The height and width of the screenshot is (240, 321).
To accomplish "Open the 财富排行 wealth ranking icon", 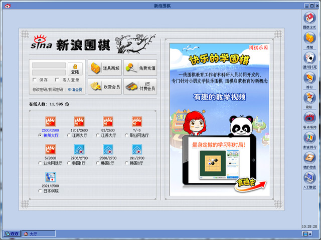I will 309,138.
